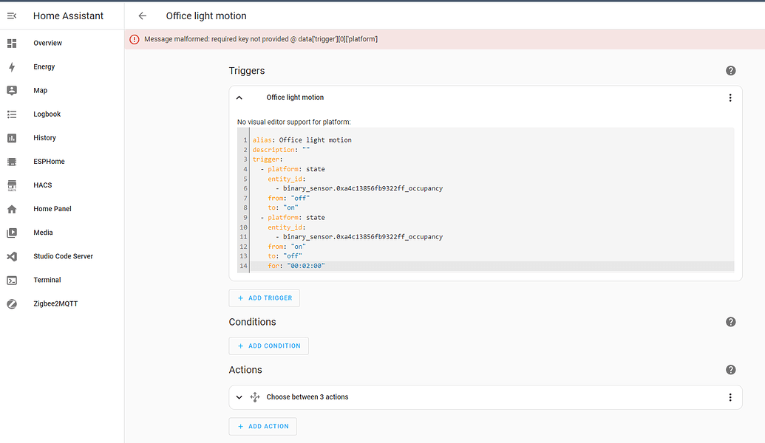Screen dimensions: 765x443
Task: Open ESPHome from the sidebar
Action: point(12,161)
